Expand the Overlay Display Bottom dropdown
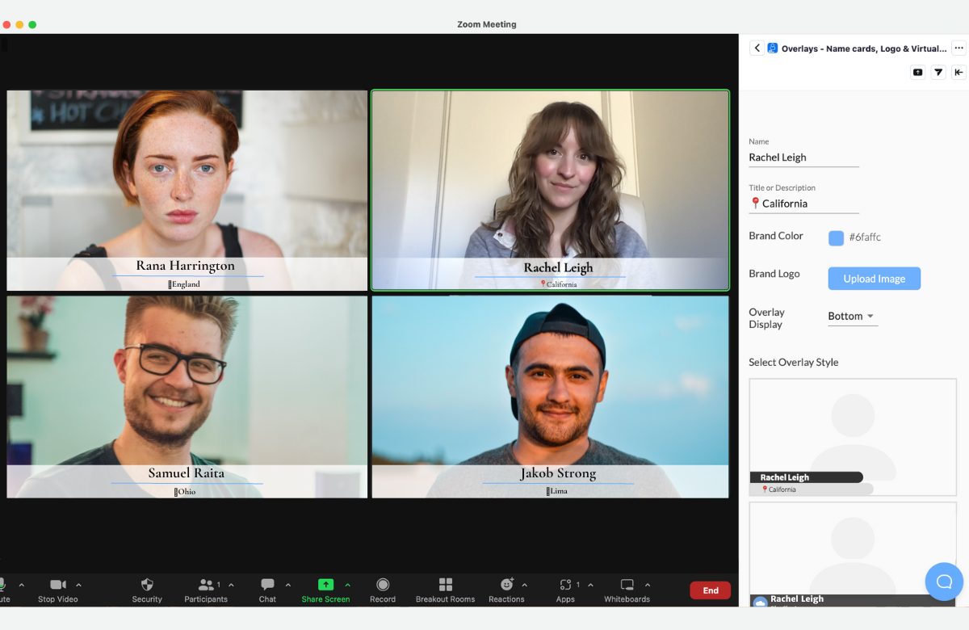The height and width of the screenshot is (630, 969). (x=853, y=317)
